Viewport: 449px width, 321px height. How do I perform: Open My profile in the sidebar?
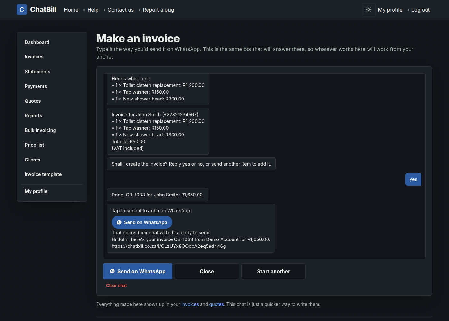point(52,191)
